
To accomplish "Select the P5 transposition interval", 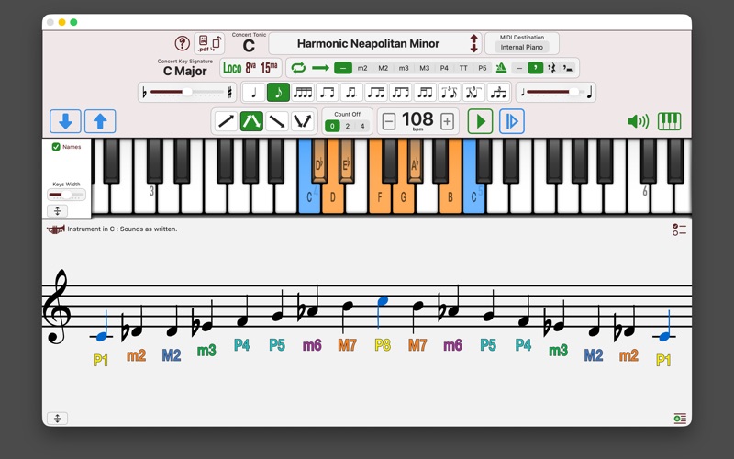I will click(483, 68).
